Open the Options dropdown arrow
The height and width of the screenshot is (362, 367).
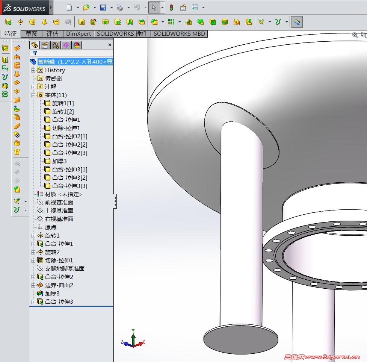[x=203, y=8]
